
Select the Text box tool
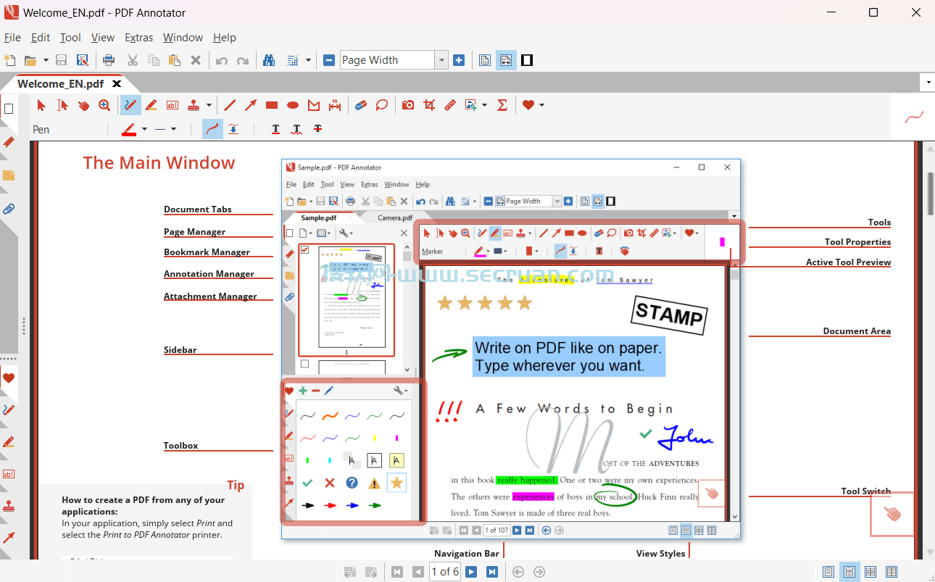point(173,105)
